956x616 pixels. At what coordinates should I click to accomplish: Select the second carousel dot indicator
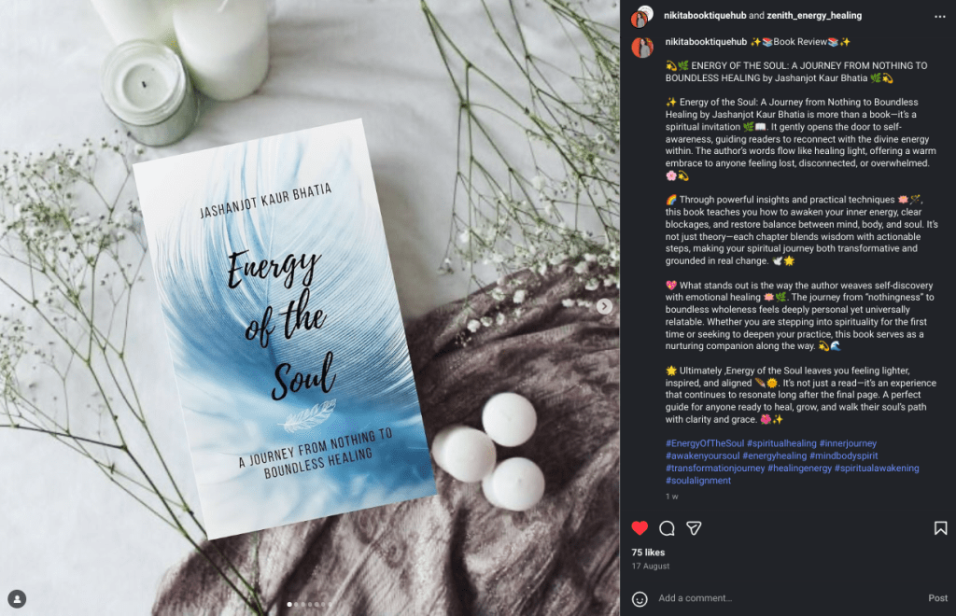(296, 605)
